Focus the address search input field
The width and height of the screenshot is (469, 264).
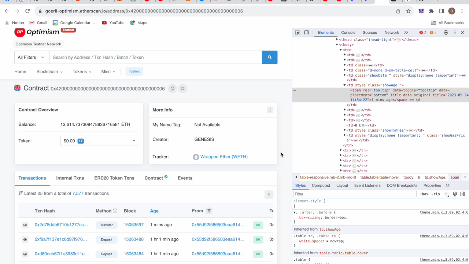point(155,57)
